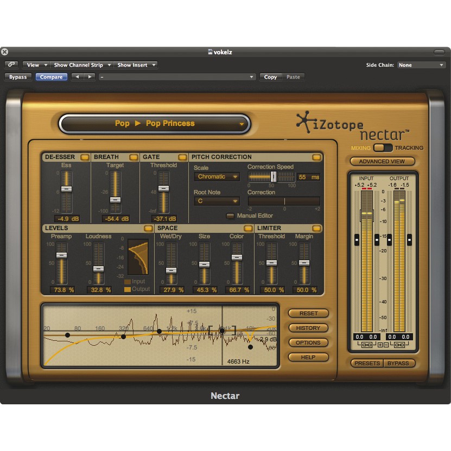Click the Paste button

[293, 77]
